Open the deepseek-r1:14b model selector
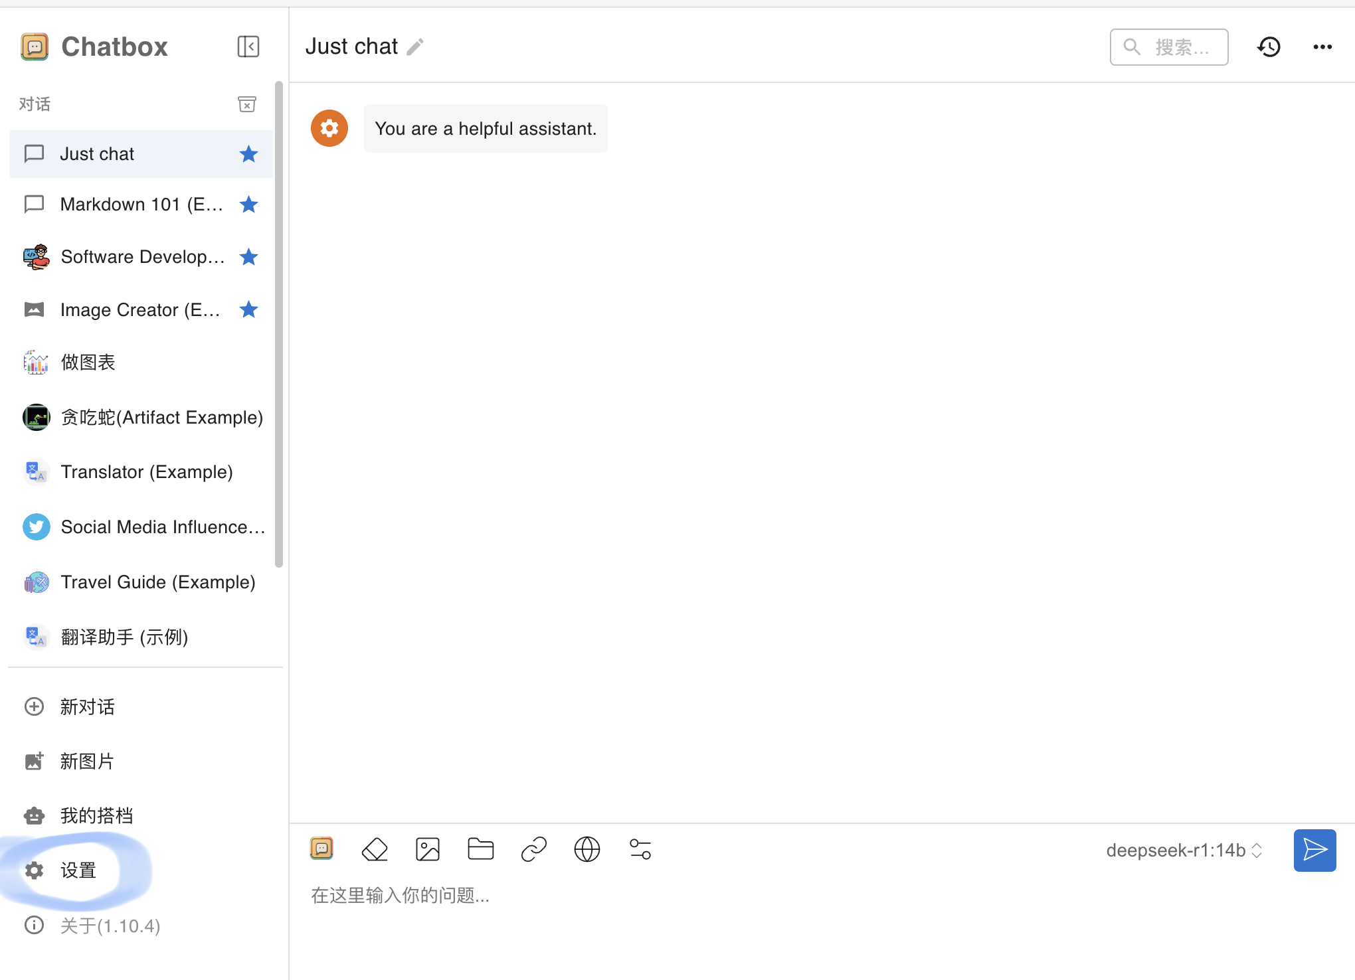 tap(1184, 851)
